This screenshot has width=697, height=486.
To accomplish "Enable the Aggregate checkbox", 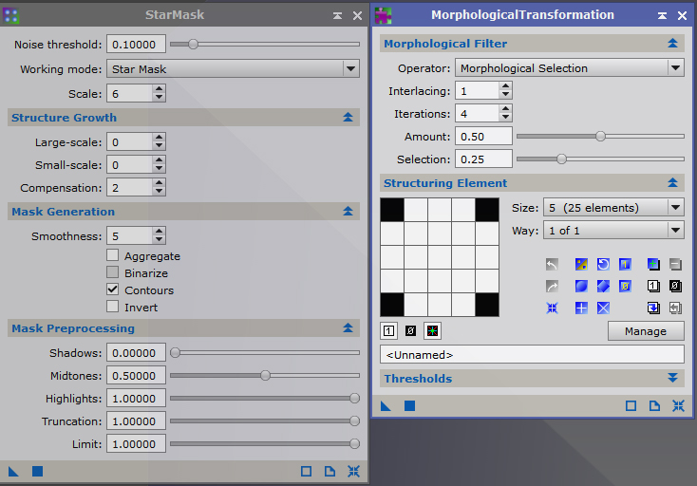I will [x=113, y=255].
